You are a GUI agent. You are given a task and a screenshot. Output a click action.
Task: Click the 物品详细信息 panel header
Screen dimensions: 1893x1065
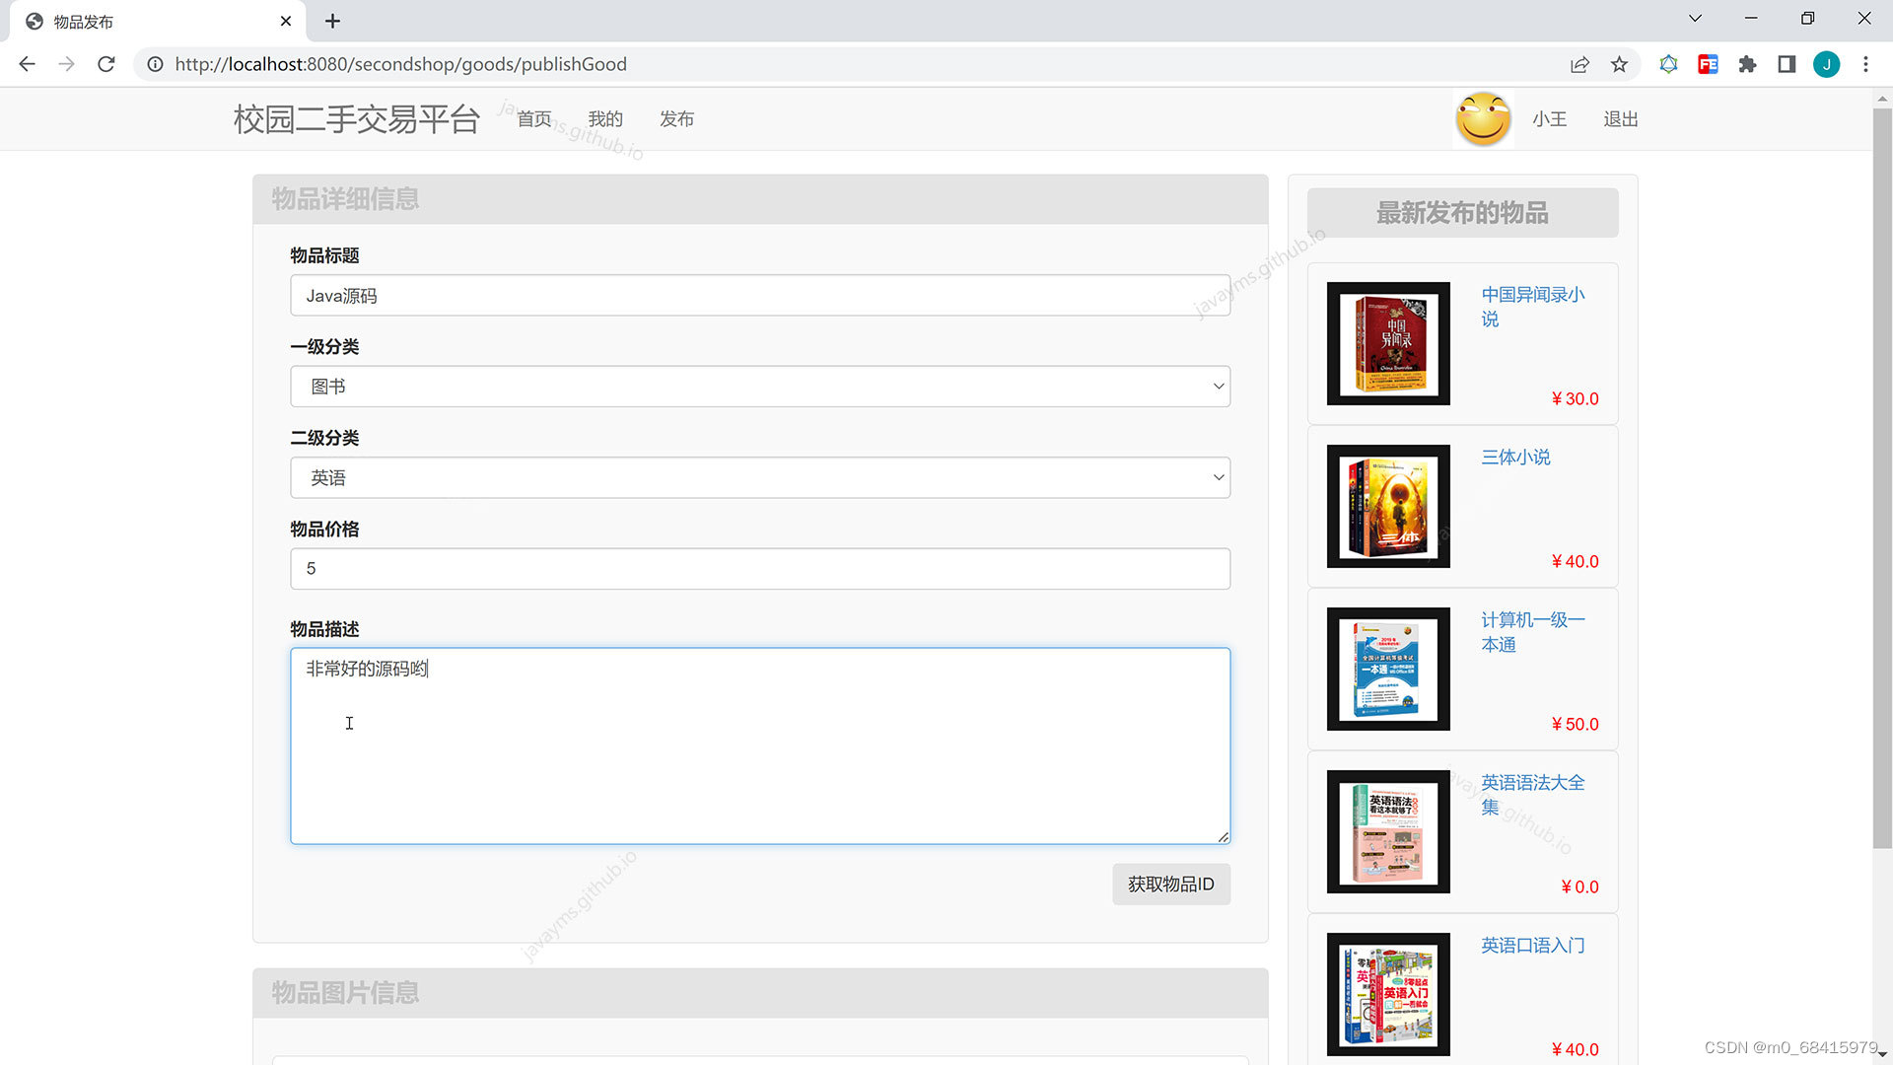coord(760,199)
